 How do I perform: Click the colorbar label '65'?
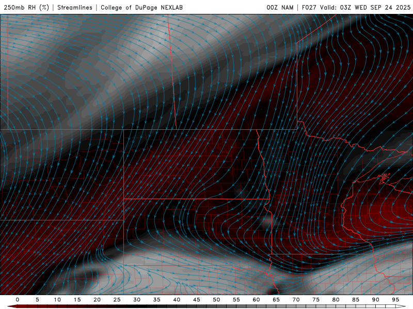coord(276,300)
